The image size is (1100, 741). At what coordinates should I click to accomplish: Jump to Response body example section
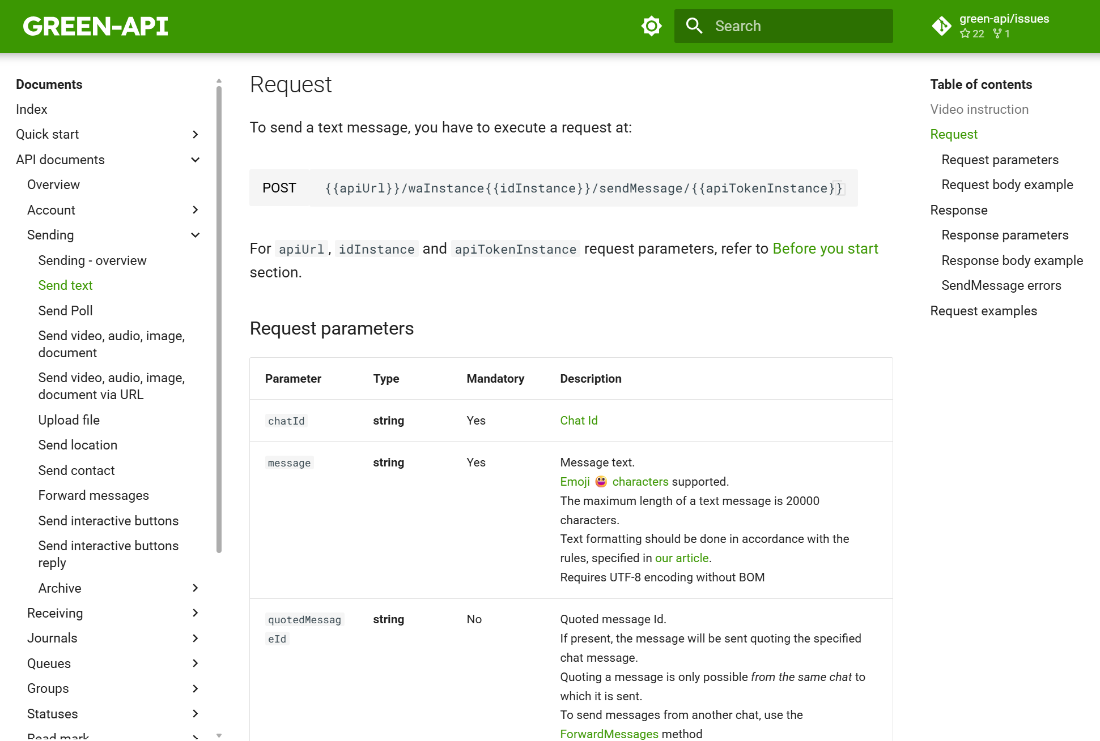(1012, 260)
